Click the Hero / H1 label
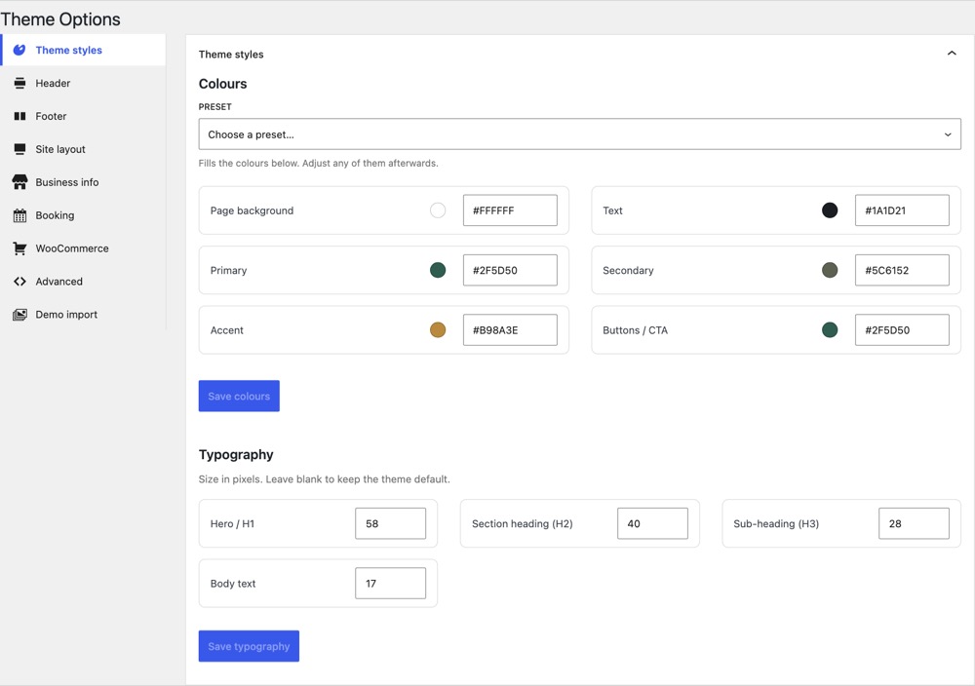The image size is (975, 686). coord(232,524)
